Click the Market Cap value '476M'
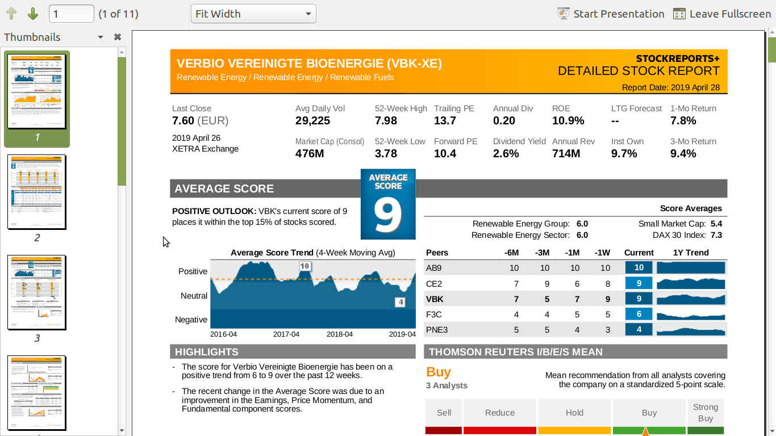Image resolution: width=776 pixels, height=436 pixels. (310, 153)
